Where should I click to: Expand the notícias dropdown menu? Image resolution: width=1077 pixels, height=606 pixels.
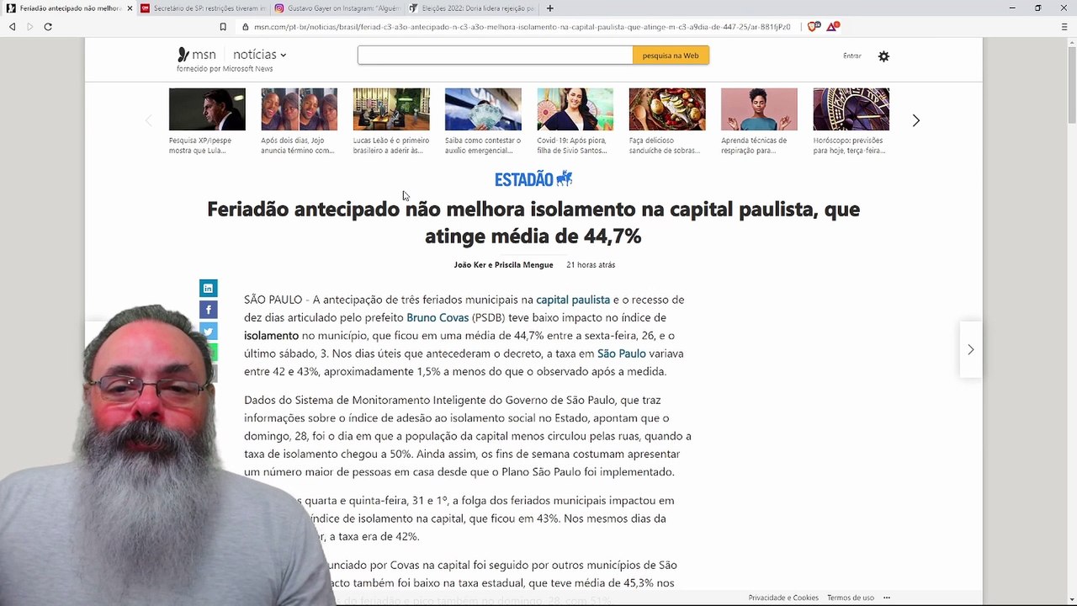tap(259, 55)
